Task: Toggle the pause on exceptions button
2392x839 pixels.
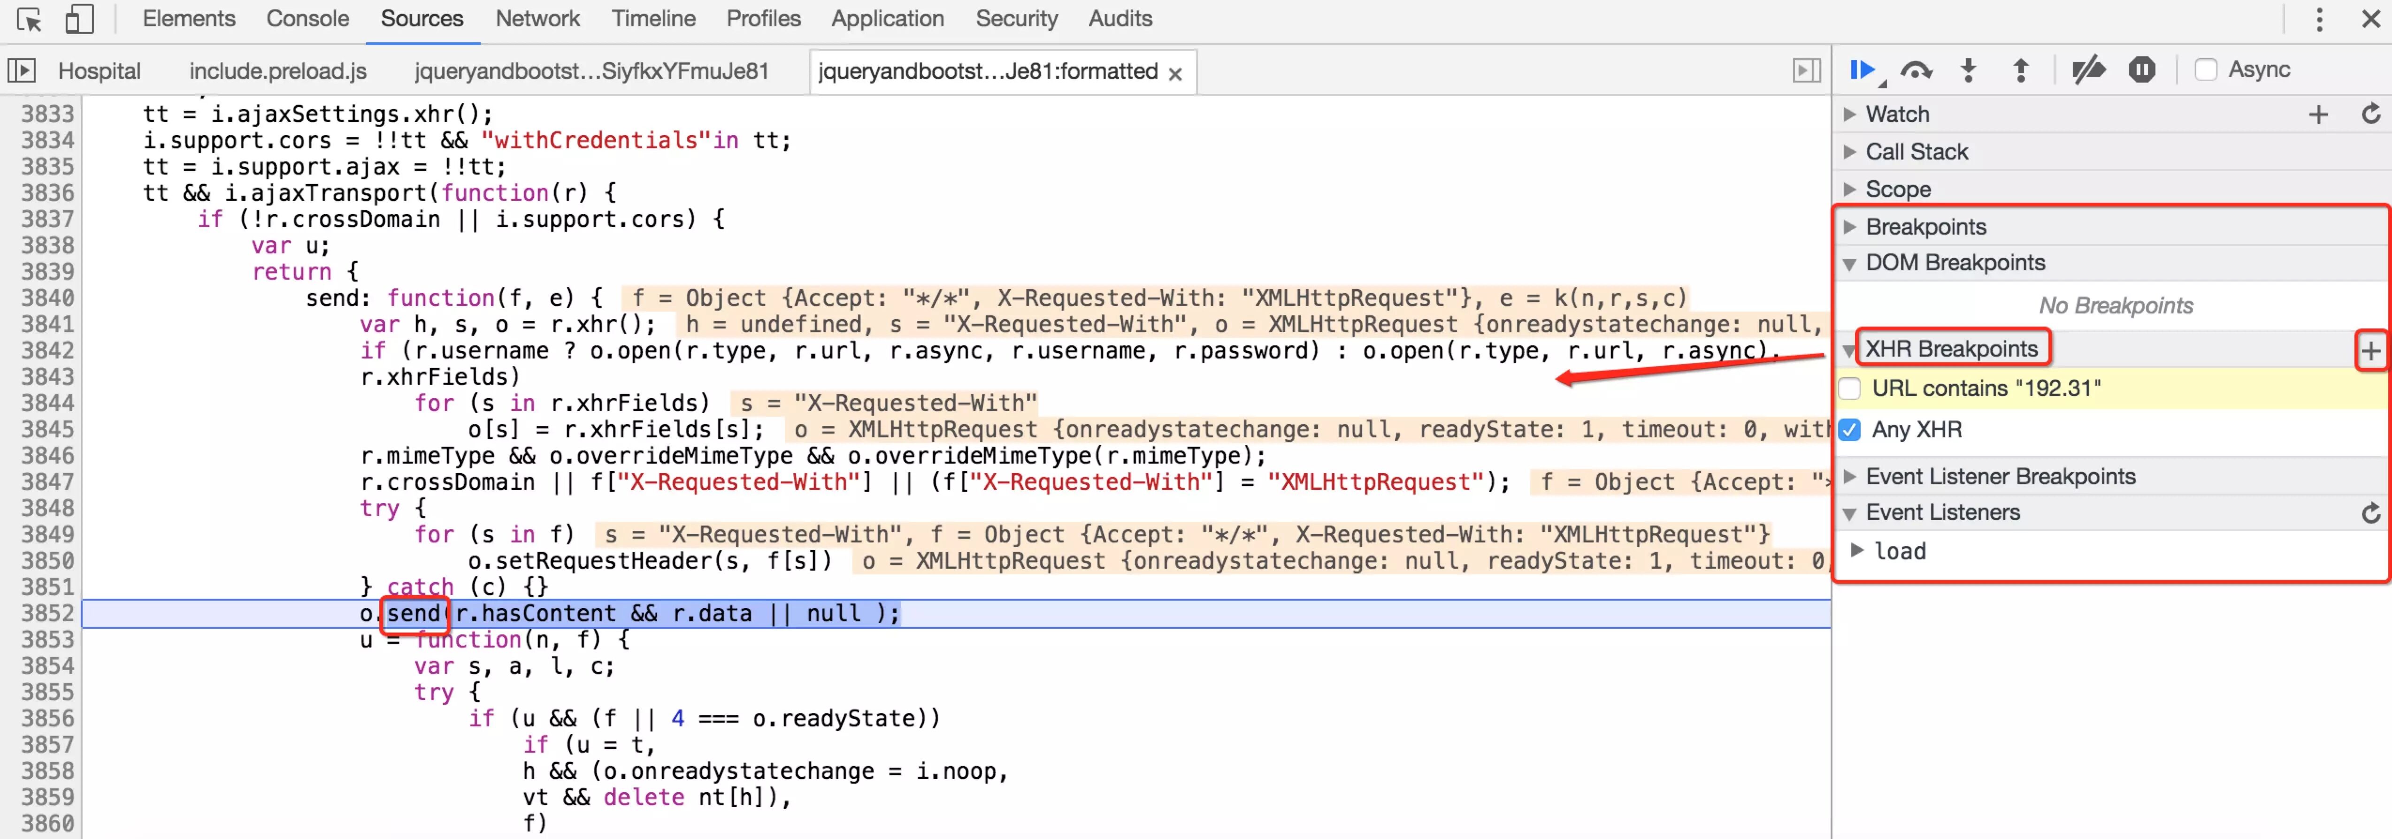Action: (2141, 69)
